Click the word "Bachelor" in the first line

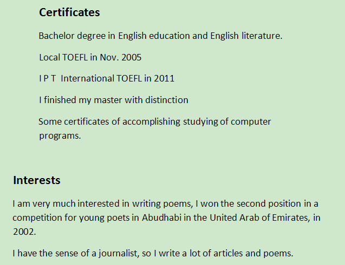(56, 36)
